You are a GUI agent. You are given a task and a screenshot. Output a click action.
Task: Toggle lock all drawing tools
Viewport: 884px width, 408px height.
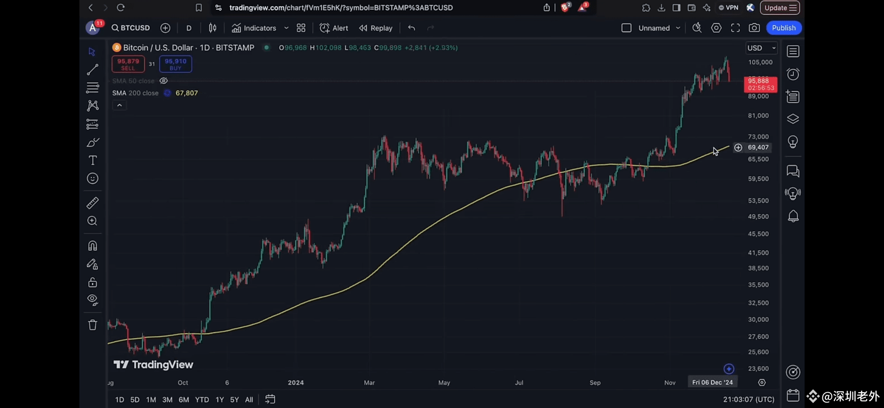(x=92, y=282)
